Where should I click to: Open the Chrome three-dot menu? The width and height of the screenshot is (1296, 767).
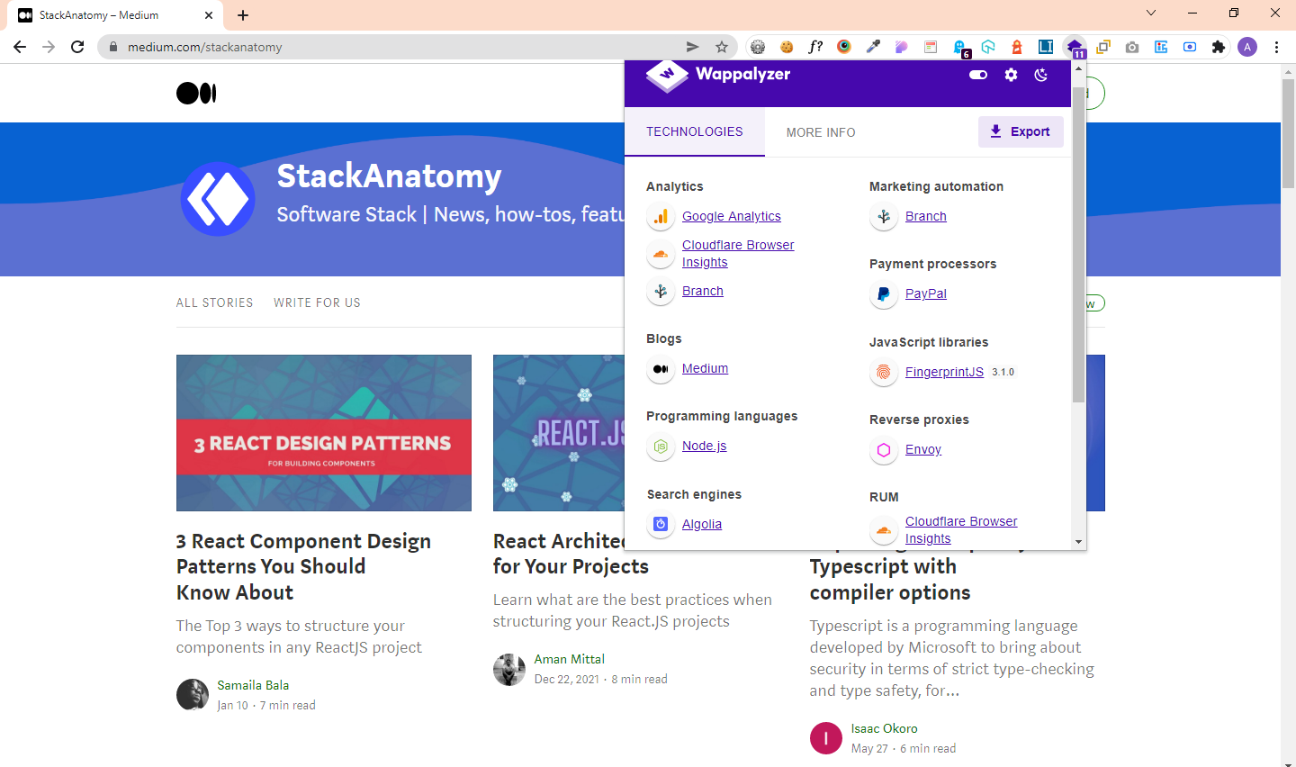click(1276, 47)
